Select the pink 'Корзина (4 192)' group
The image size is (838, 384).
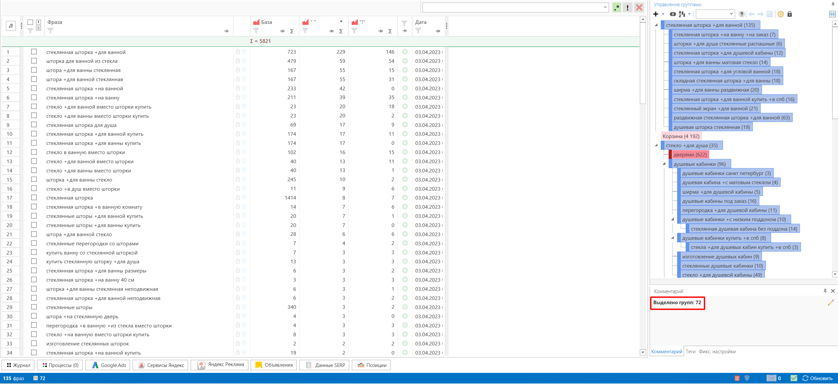click(x=681, y=136)
